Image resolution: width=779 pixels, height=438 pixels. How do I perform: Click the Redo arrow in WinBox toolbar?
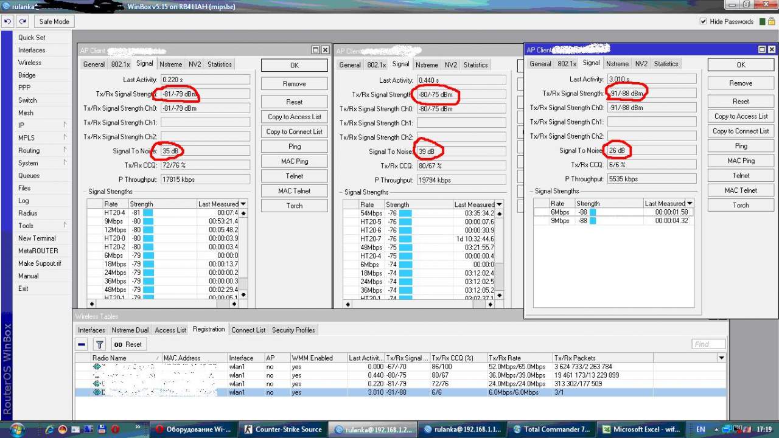(x=23, y=21)
